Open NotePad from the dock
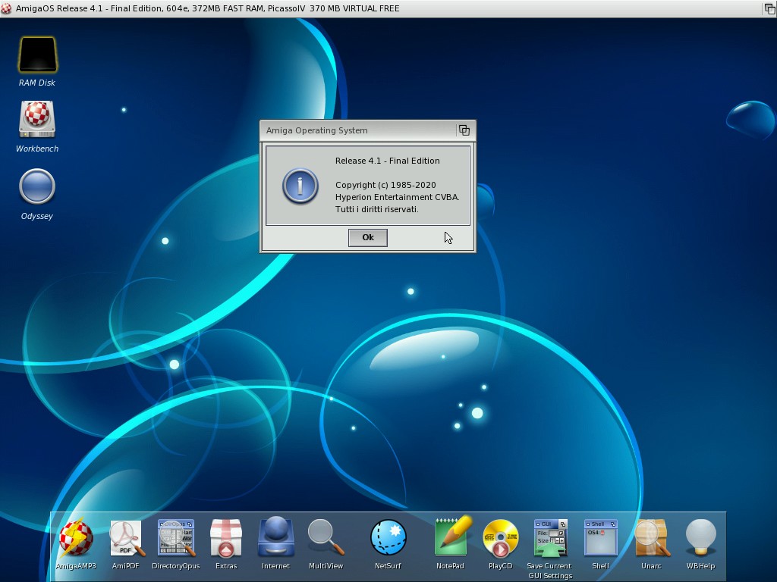 point(451,538)
